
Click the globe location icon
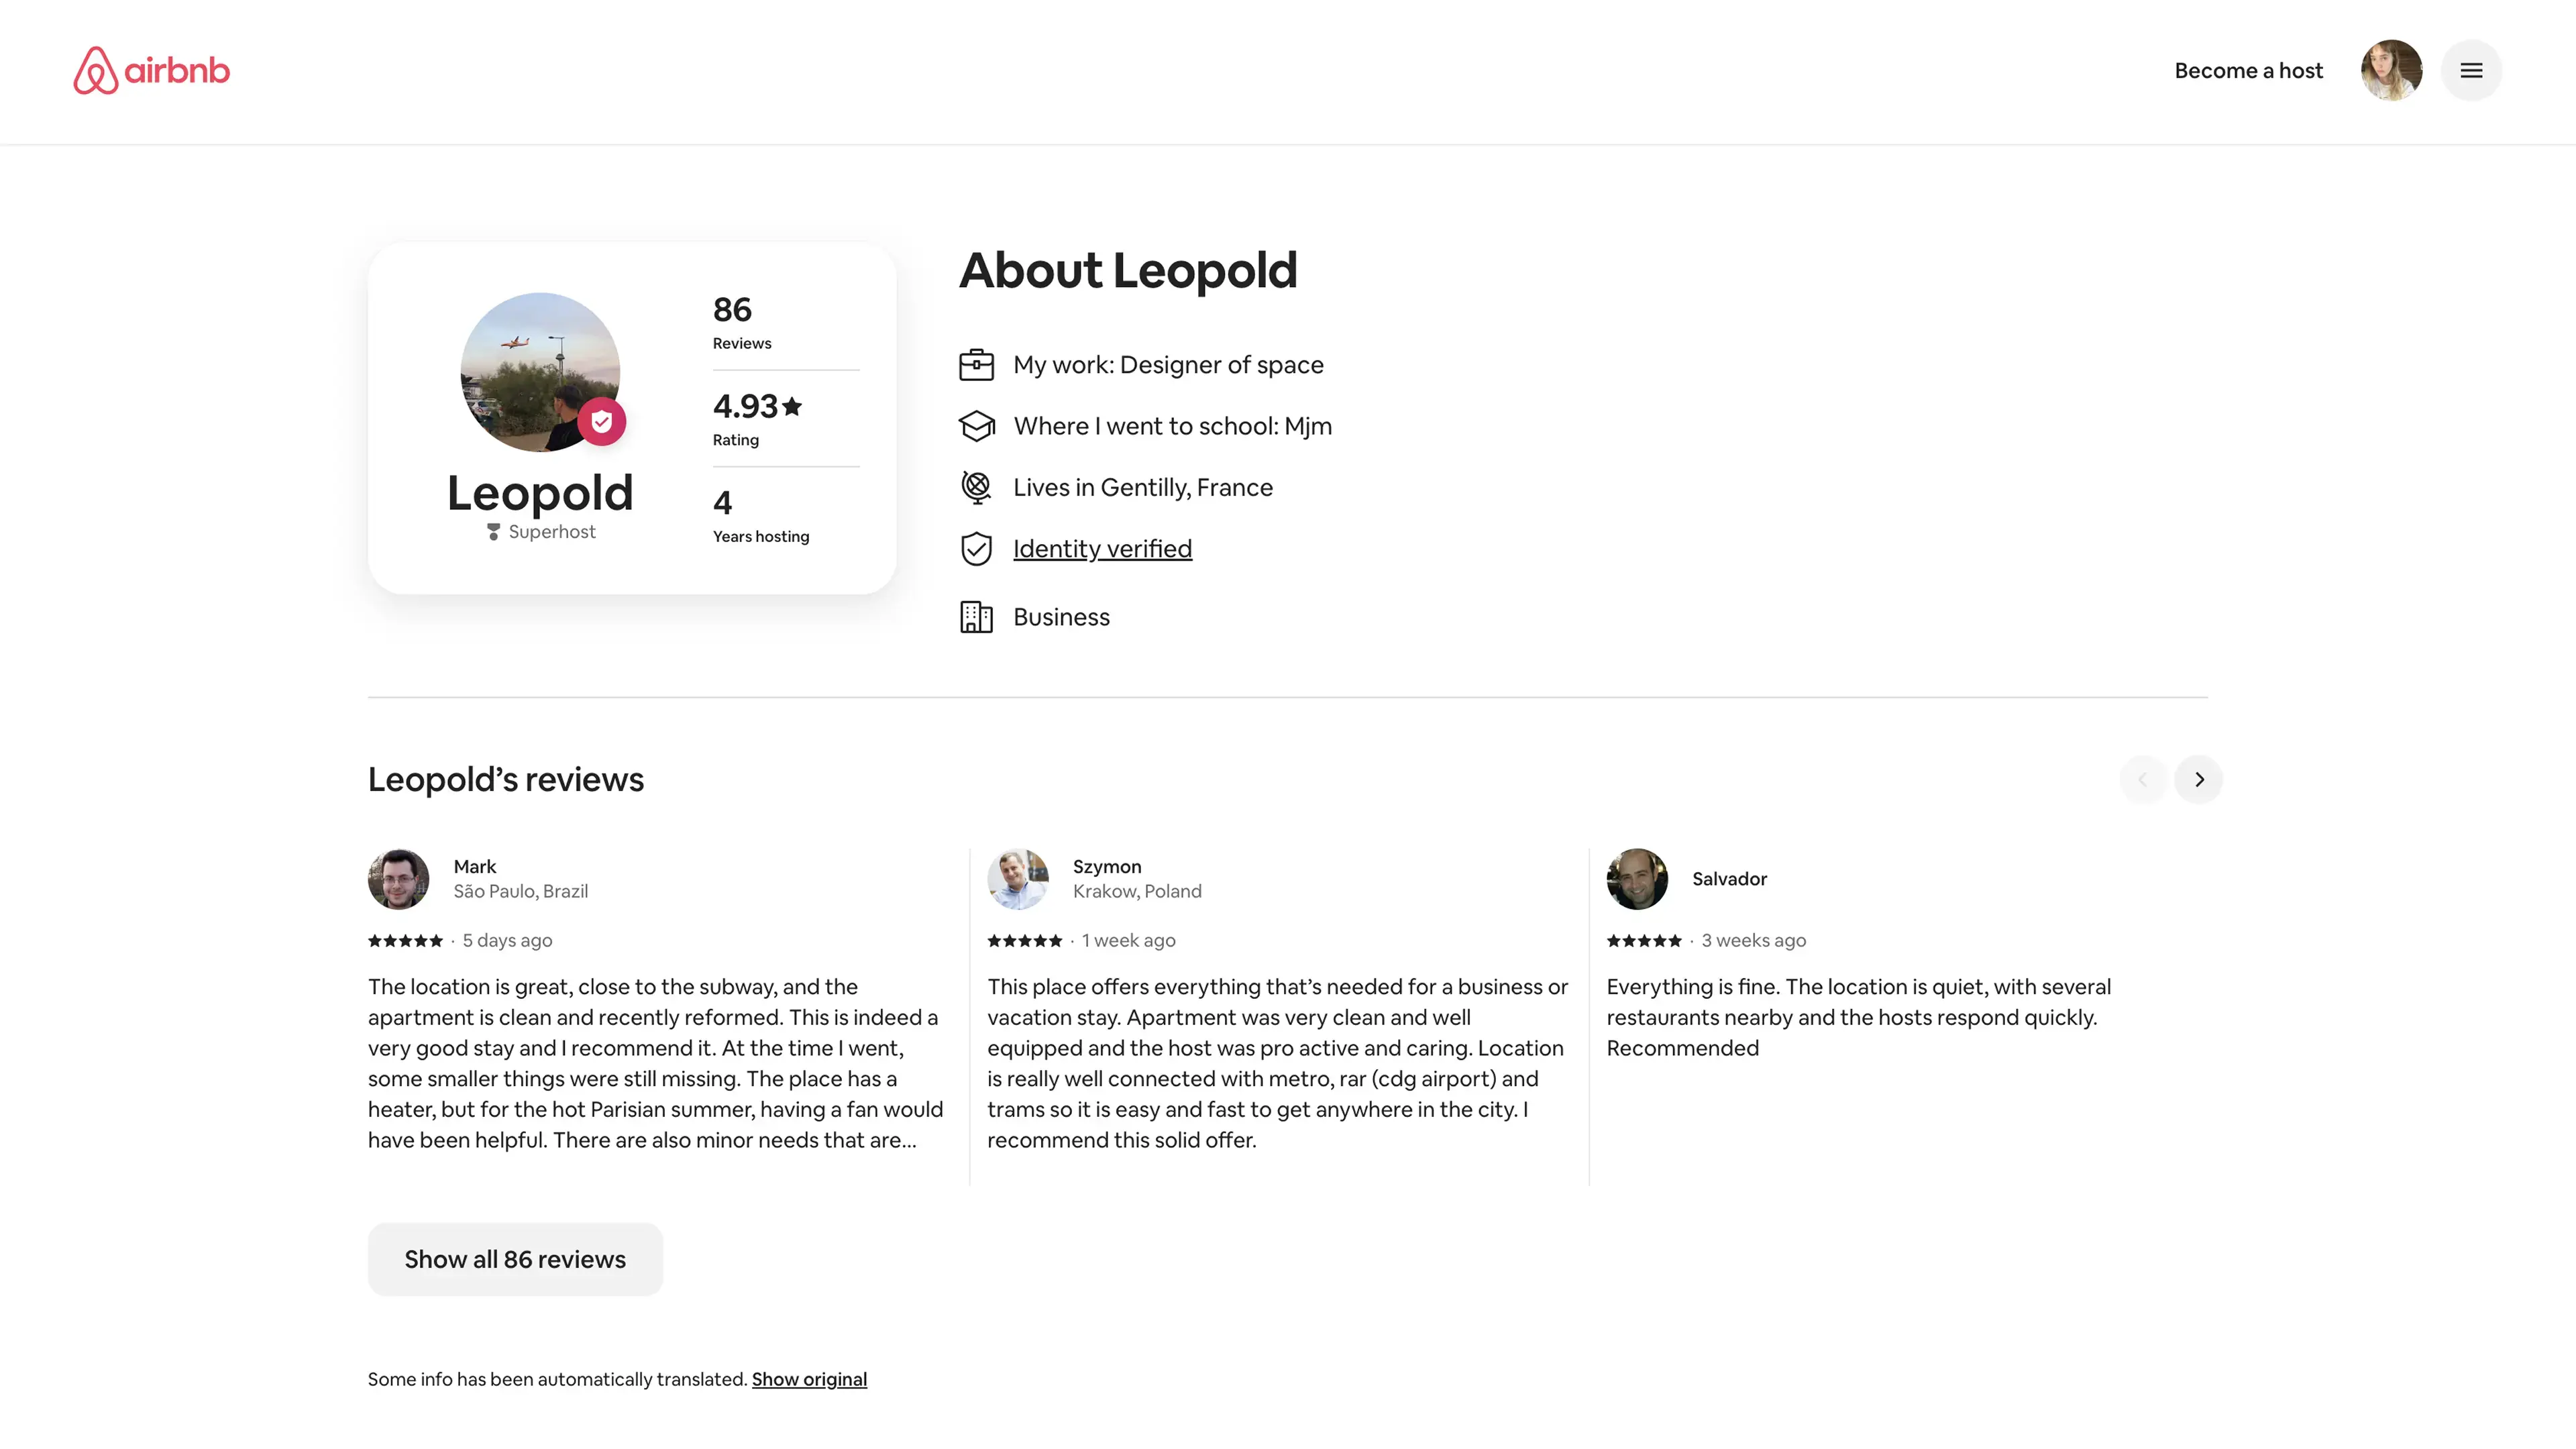976,487
